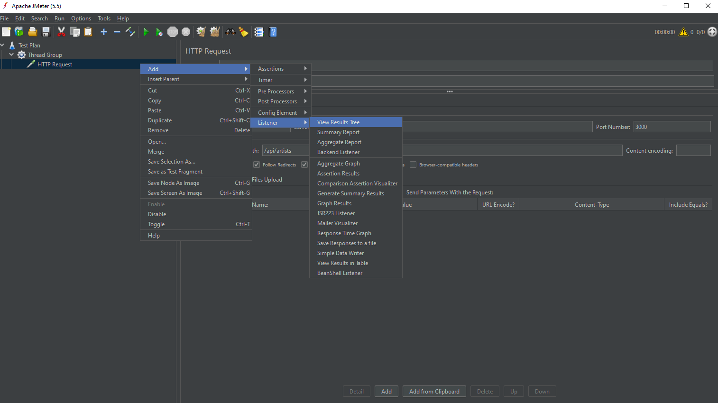This screenshot has height=403, width=718.
Task: Expand the Config Element submenu
Action: [x=281, y=113]
